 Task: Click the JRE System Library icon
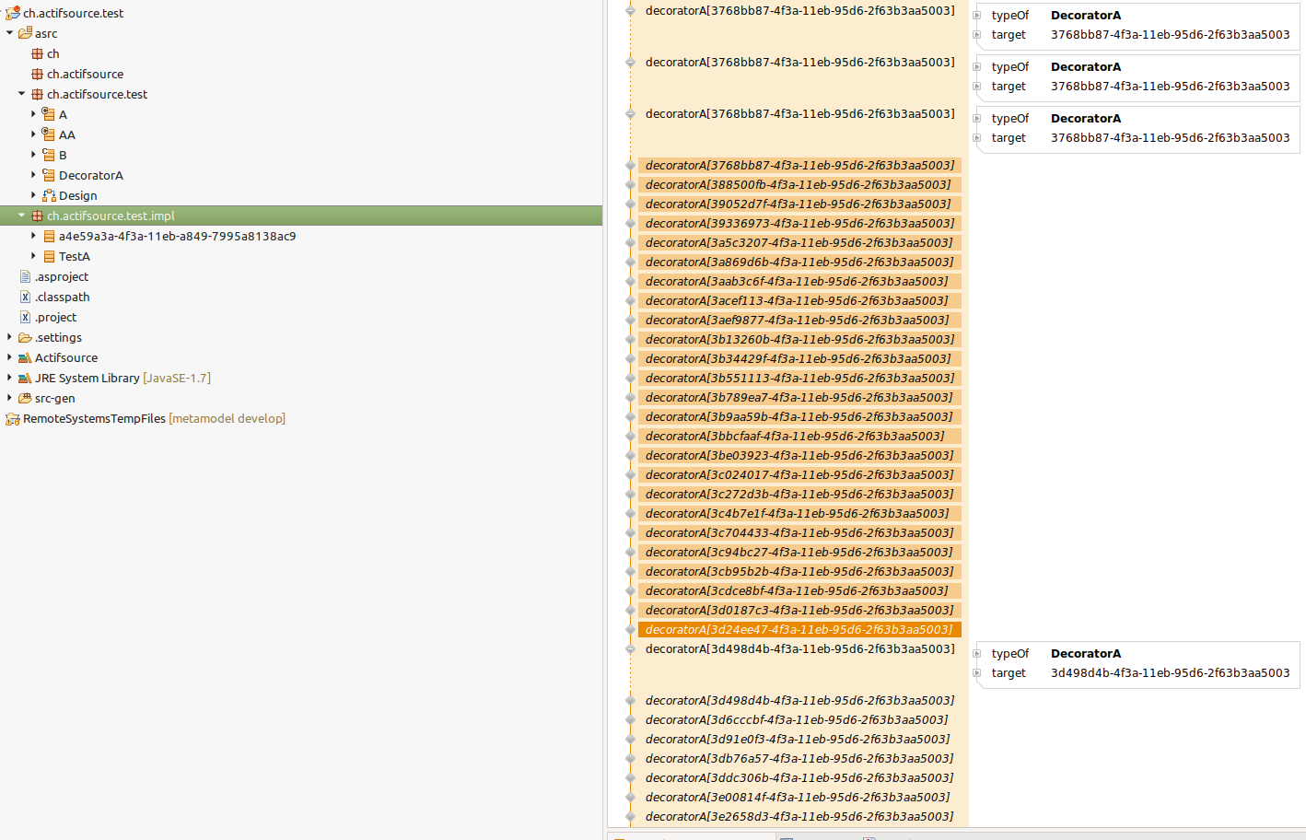coord(26,378)
